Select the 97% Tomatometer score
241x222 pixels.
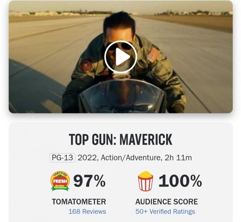(x=89, y=181)
